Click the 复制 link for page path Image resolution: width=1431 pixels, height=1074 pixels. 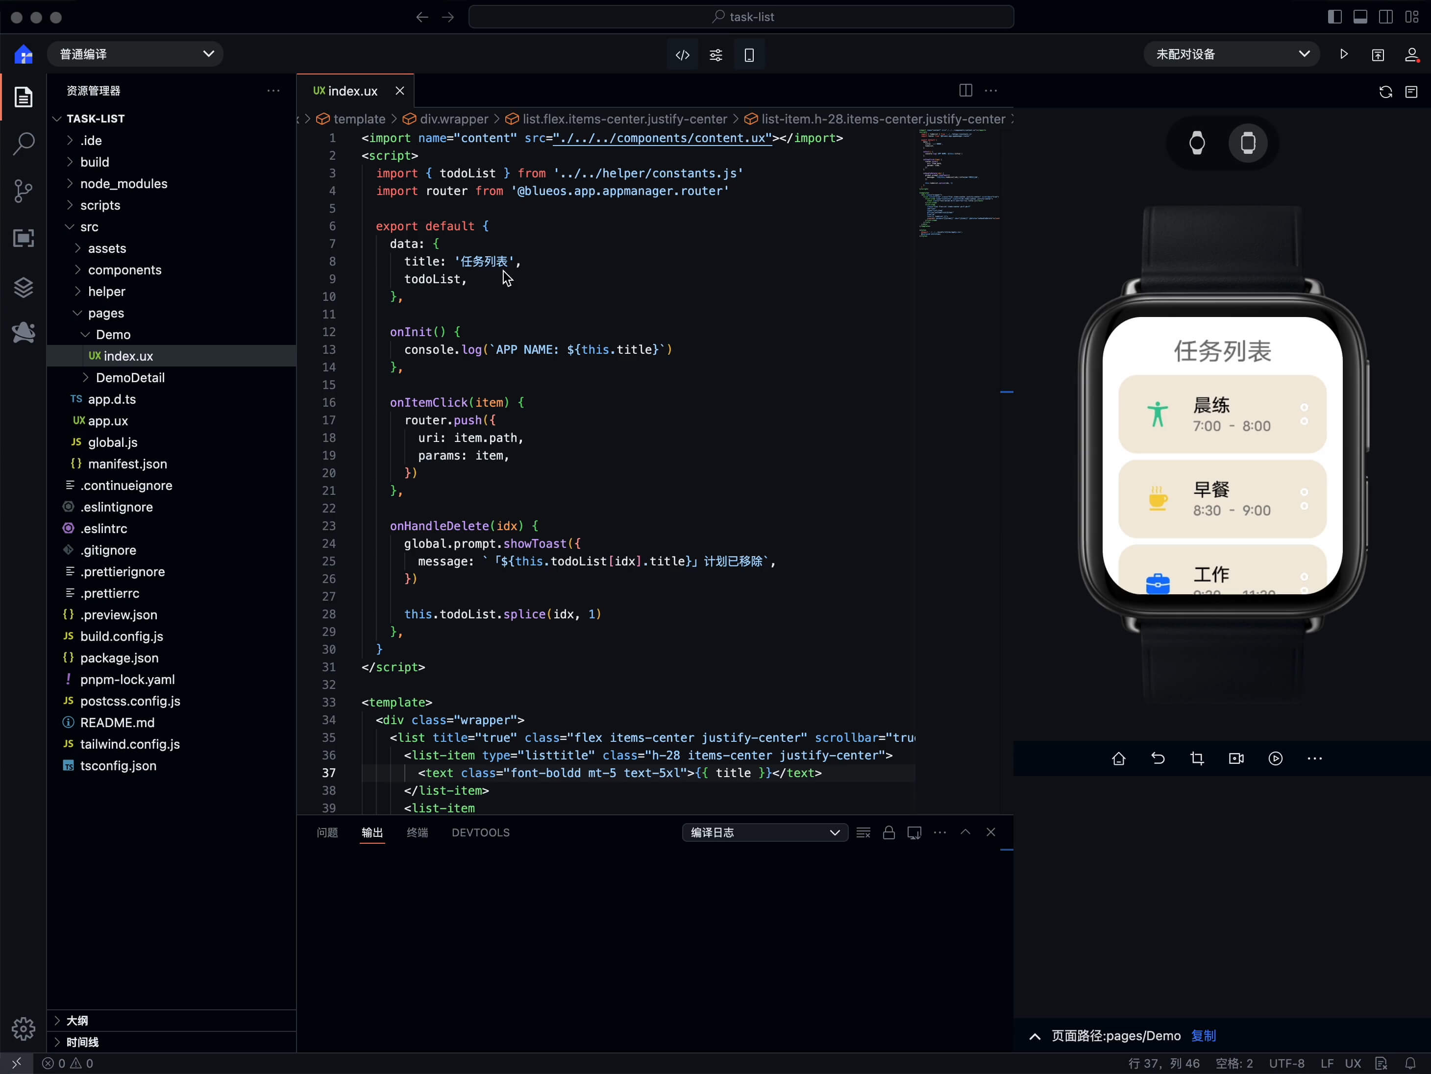pos(1203,1036)
